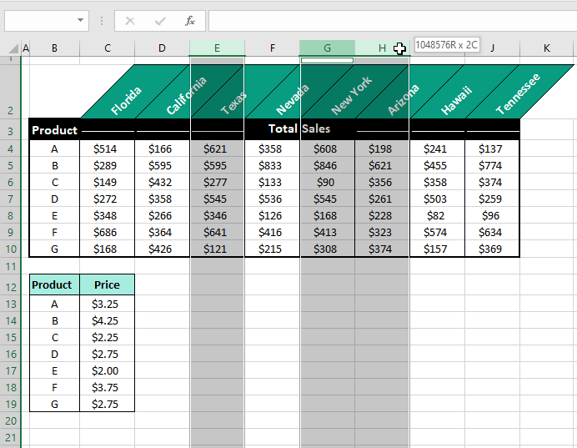Viewport: 577px width, 448px height.
Task: Click cell containing $261
Action: coord(382,199)
